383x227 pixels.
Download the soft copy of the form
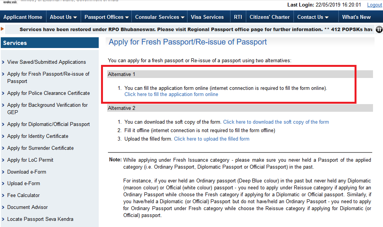pos(276,122)
